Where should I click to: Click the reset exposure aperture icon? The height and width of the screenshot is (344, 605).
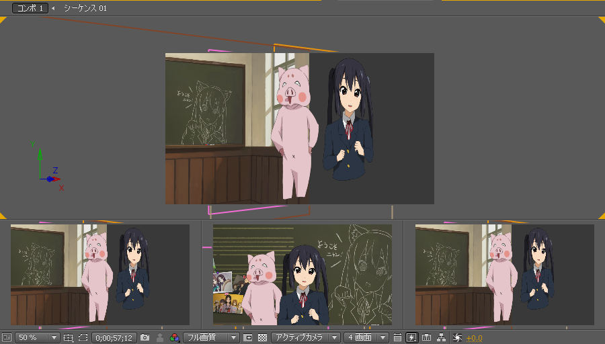(x=457, y=338)
